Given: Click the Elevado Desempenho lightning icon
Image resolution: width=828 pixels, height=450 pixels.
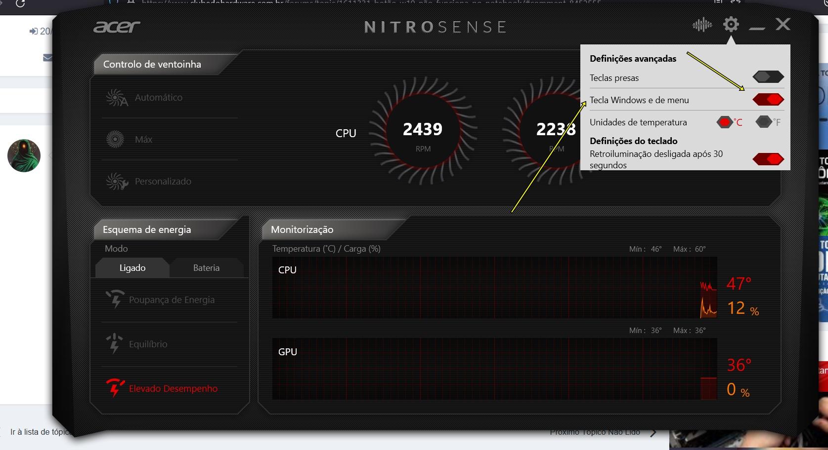Looking at the screenshot, I should click(x=115, y=388).
